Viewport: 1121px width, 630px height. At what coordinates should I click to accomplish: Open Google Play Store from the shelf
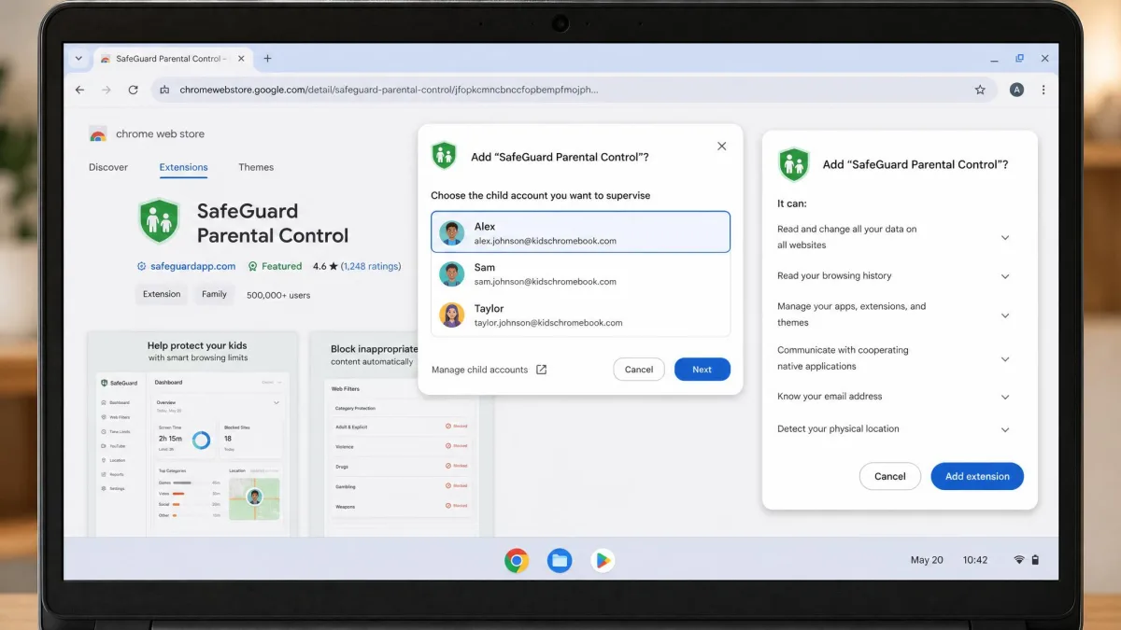click(x=603, y=560)
